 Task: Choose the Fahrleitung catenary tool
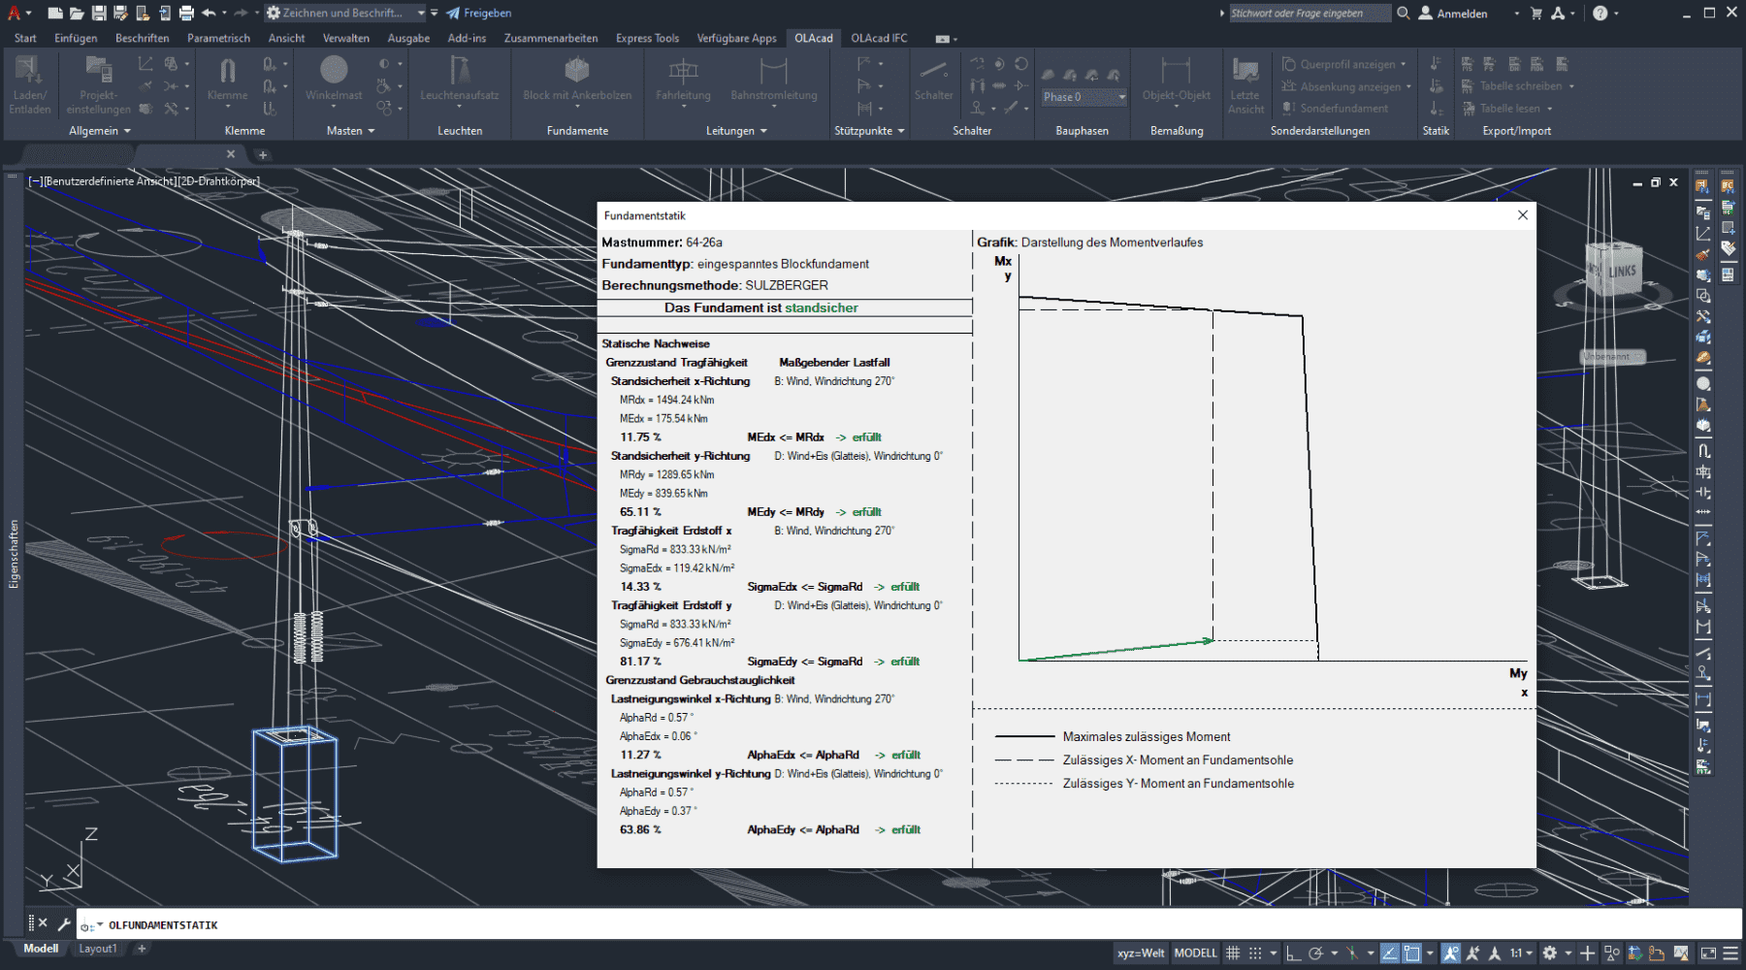pyautogui.click(x=683, y=78)
